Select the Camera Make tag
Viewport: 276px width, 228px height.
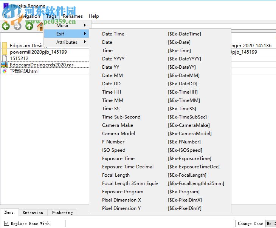(160, 125)
